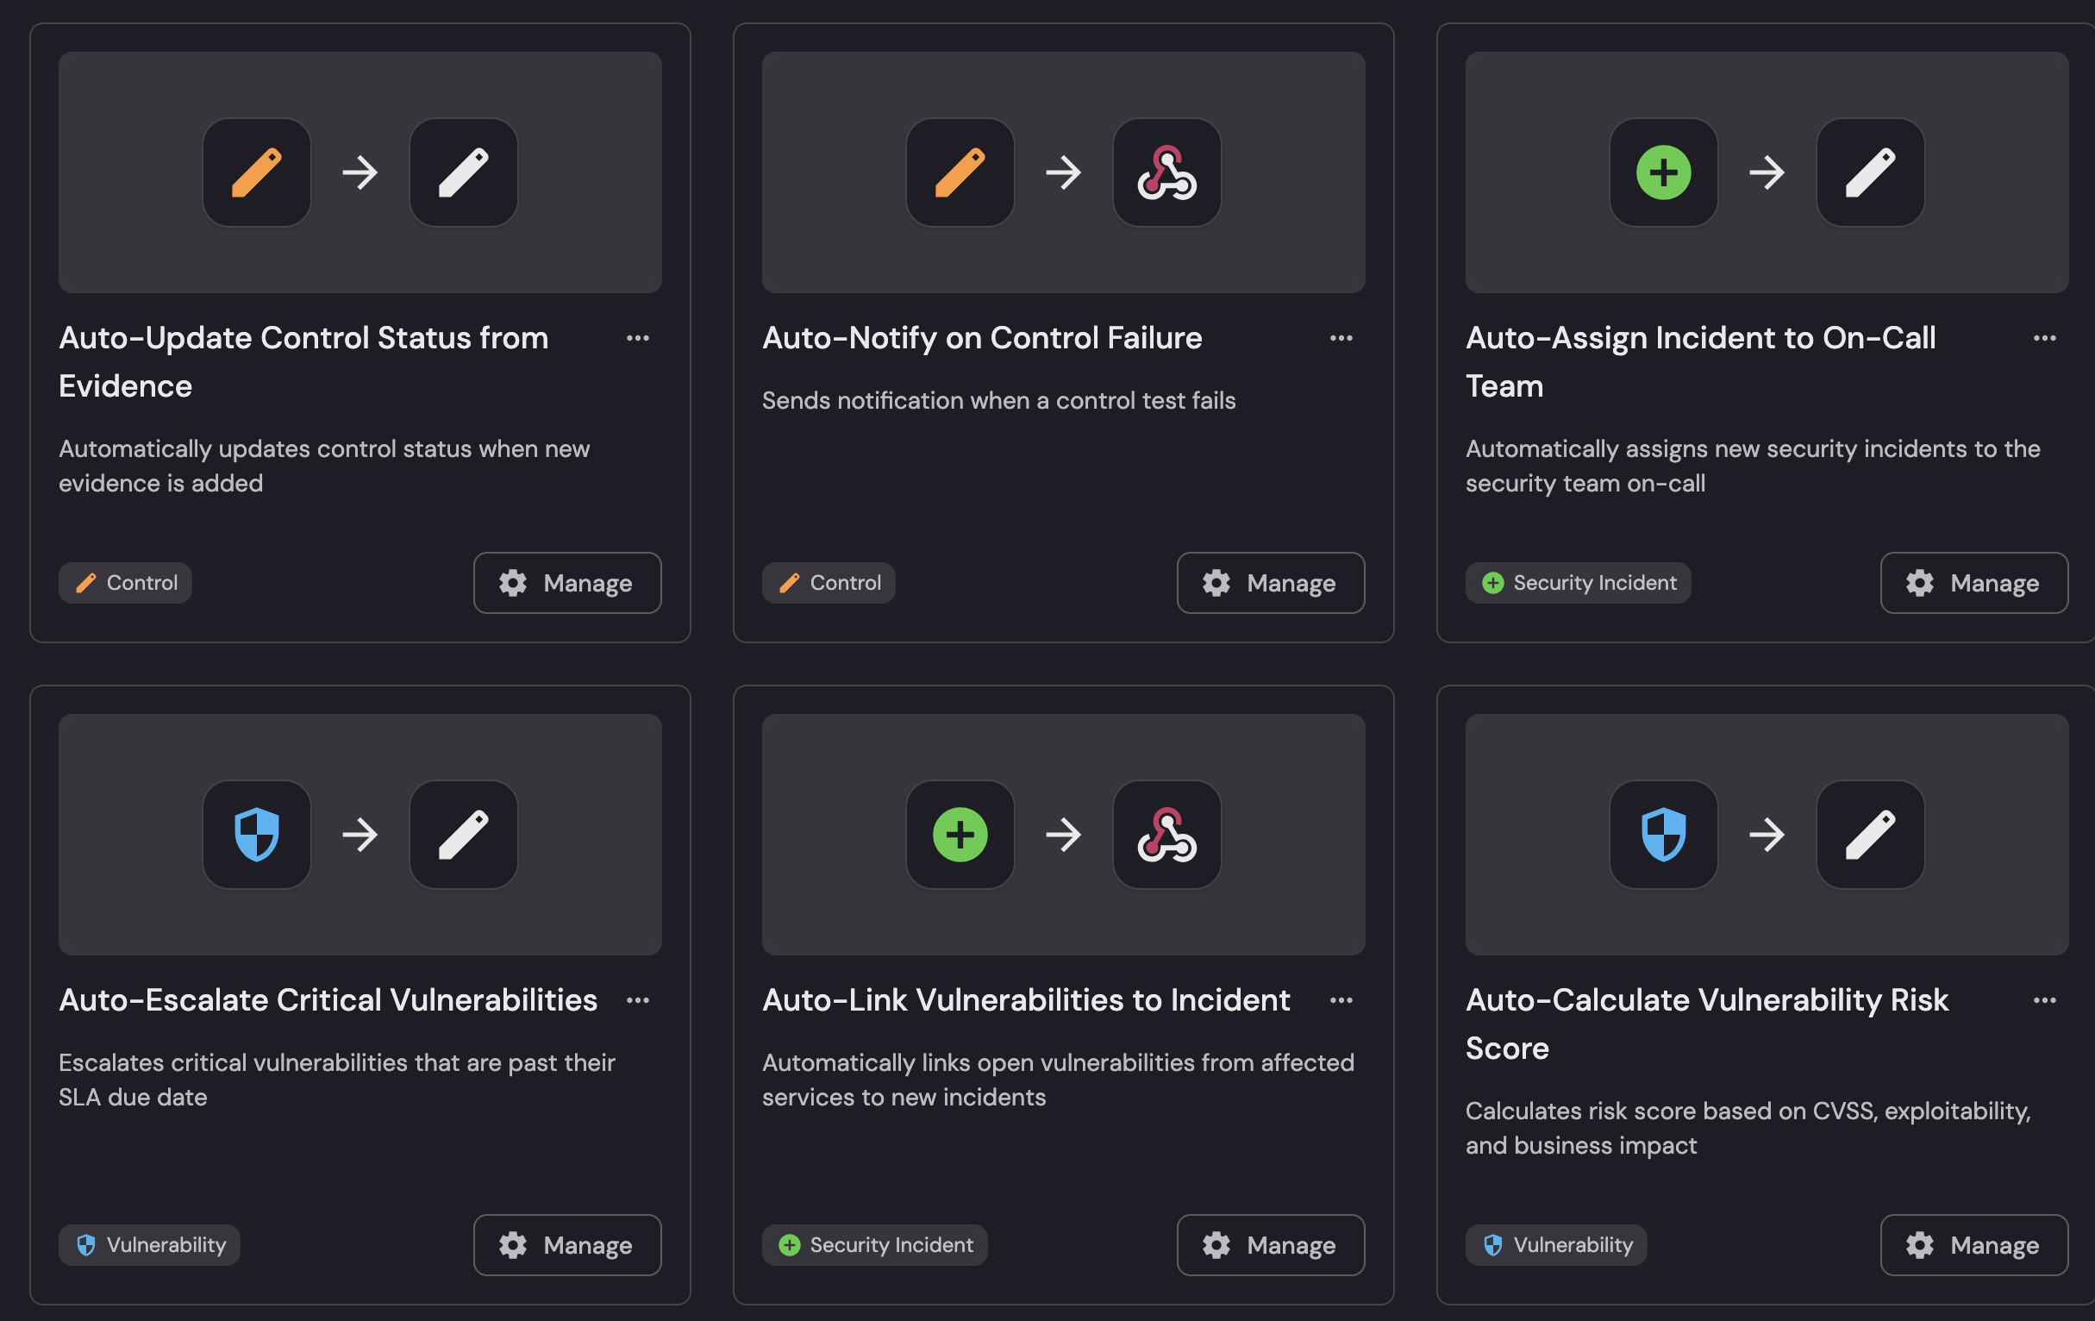This screenshot has height=1321, width=2095.
Task: Select the orange edit pencil icon on Auto-Update card
Action: coord(257,172)
